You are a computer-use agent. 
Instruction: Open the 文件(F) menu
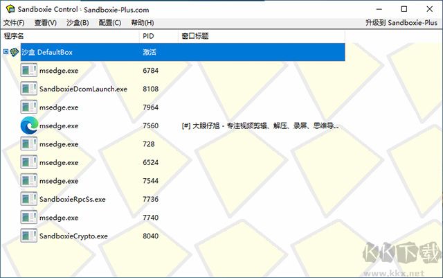pyautogui.click(x=14, y=23)
